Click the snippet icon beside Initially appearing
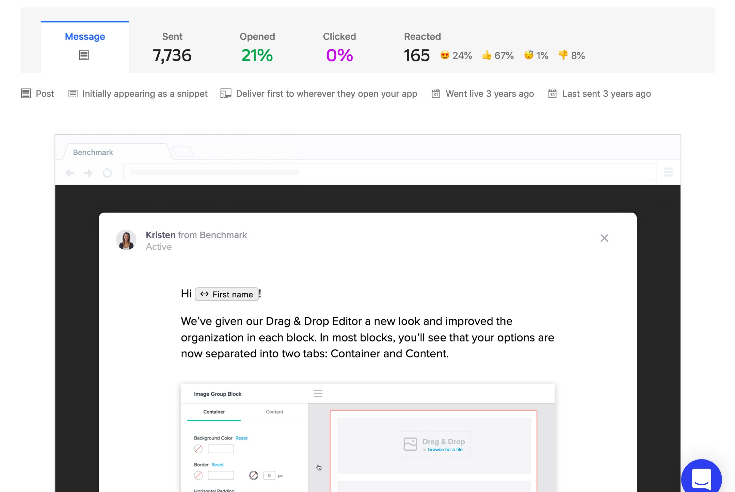The width and height of the screenshot is (735, 492). 73,93
